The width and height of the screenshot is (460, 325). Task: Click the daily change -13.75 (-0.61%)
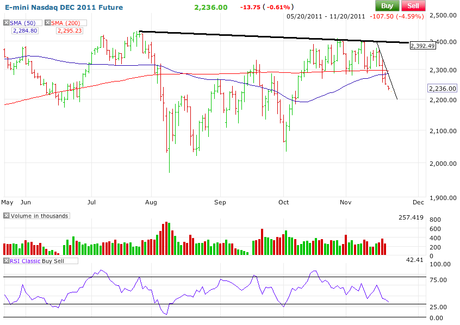click(x=266, y=7)
